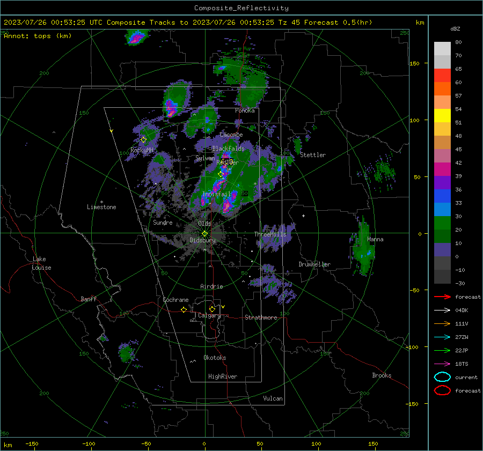Click the 18TS legend text label

pyautogui.click(x=462, y=364)
